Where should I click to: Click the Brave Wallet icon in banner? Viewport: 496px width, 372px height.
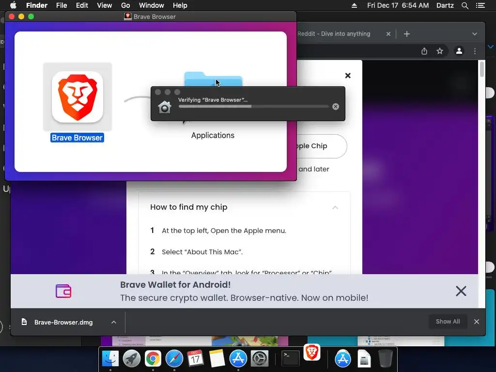(x=63, y=291)
